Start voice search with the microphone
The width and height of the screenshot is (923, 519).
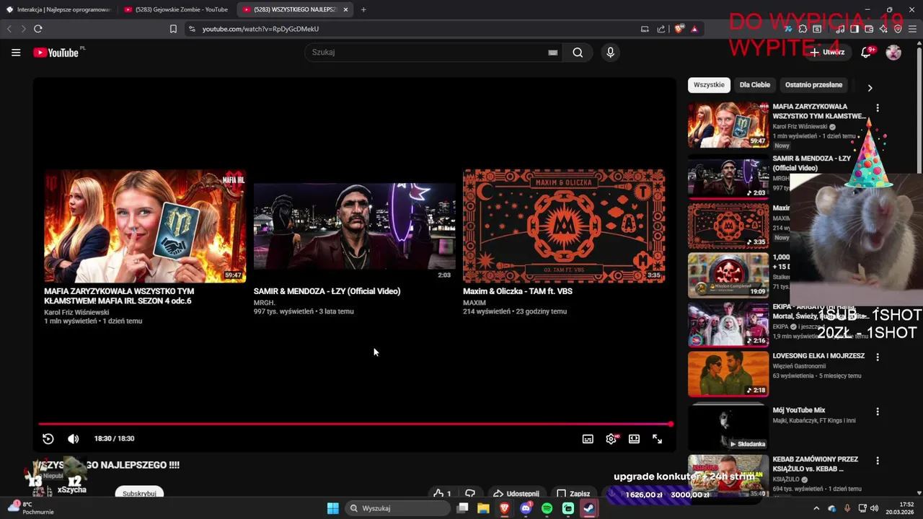(x=610, y=52)
